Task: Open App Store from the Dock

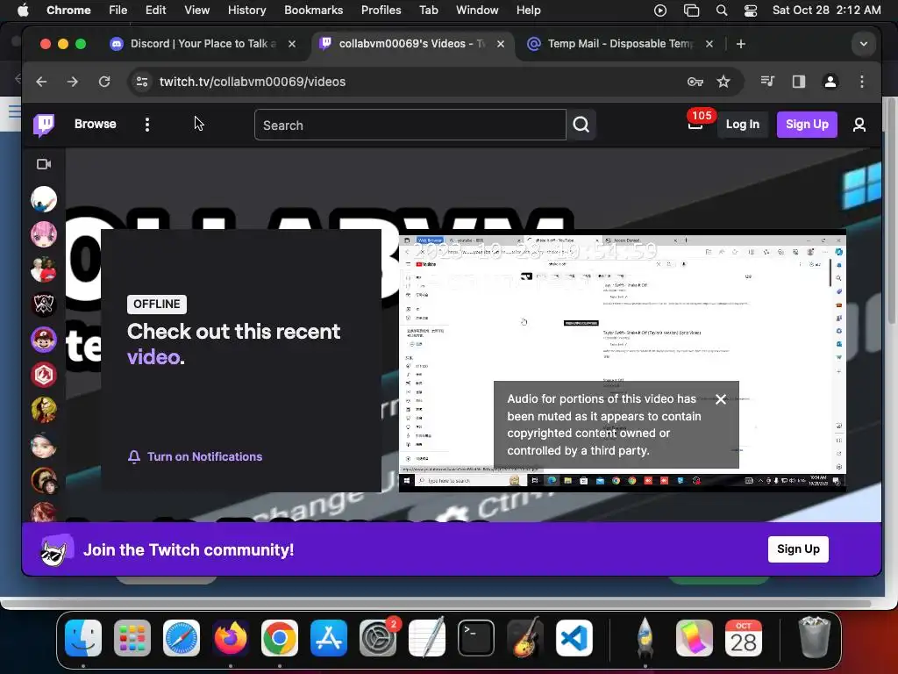Action: pos(329,638)
